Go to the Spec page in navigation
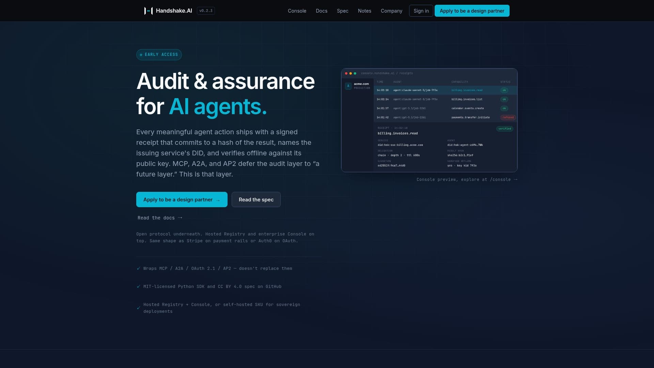The height and width of the screenshot is (368, 654). [343, 11]
